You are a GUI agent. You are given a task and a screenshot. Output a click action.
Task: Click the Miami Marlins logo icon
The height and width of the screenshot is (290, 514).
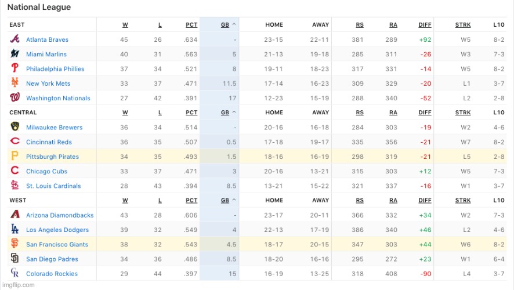click(15, 53)
